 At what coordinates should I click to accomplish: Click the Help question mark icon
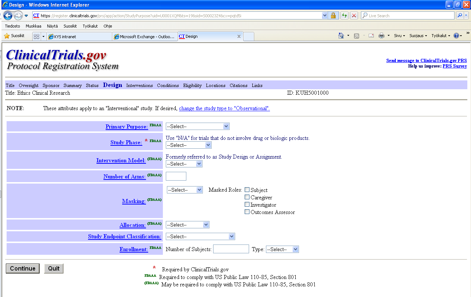(x=456, y=36)
